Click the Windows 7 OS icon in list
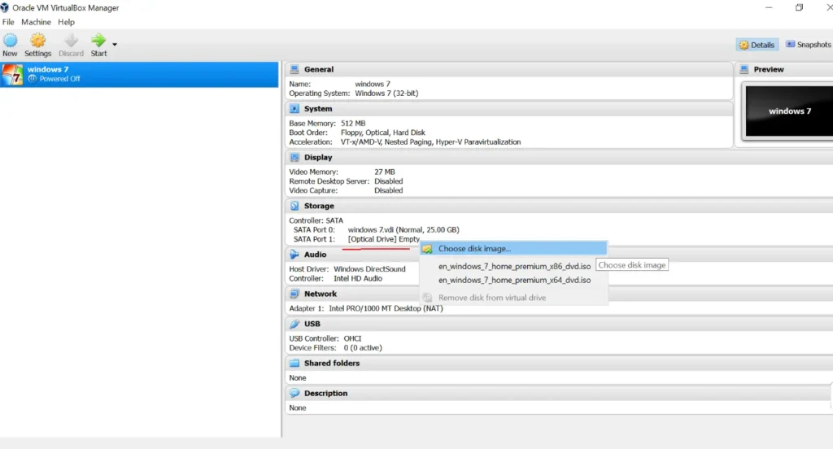Viewport: 833px width, 449px height. (12, 74)
